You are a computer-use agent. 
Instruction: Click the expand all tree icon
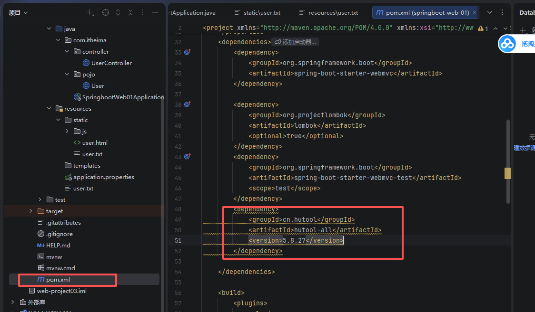[118, 13]
